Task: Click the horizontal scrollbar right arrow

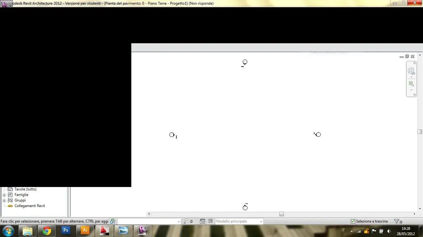Action: tap(414, 214)
